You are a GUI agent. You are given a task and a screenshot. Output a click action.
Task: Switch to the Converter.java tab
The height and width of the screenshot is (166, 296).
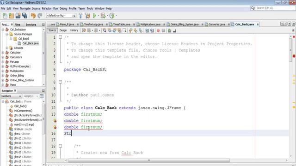click(x=217, y=24)
